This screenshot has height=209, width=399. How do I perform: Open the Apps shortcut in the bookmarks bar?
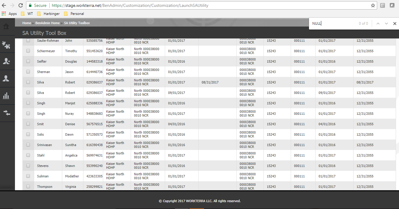point(9,14)
